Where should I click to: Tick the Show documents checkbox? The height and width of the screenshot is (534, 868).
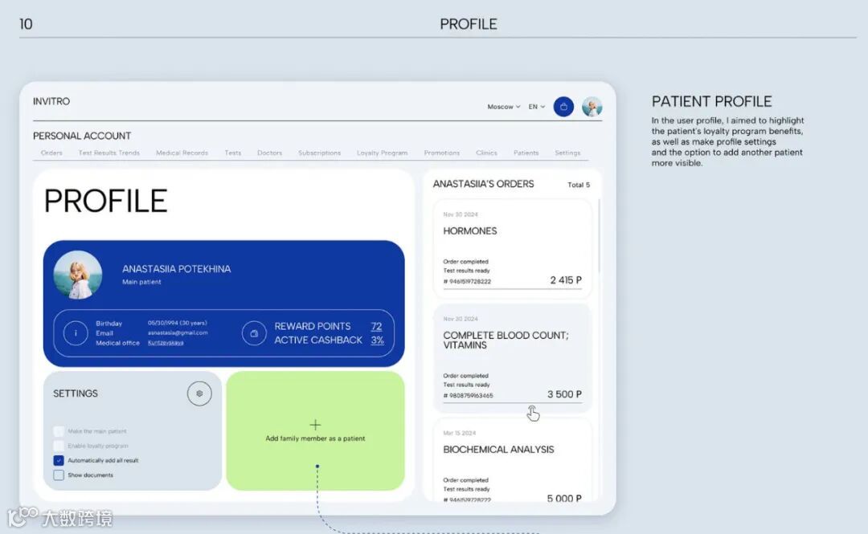click(59, 475)
